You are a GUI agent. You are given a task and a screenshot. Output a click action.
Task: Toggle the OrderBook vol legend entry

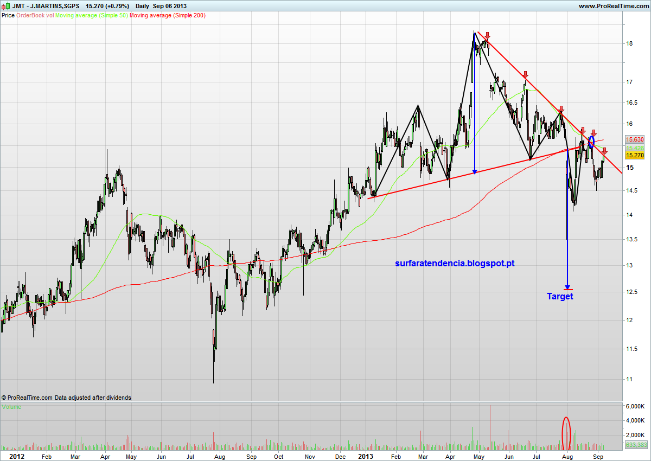pyautogui.click(x=35, y=15)
